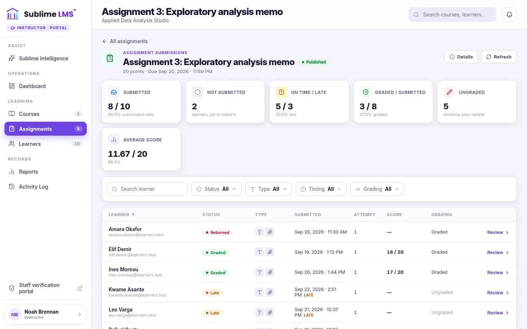Screen dimensions: 527x329
Task: Review Kwame Asante's submission
Action: coord(498,293)
